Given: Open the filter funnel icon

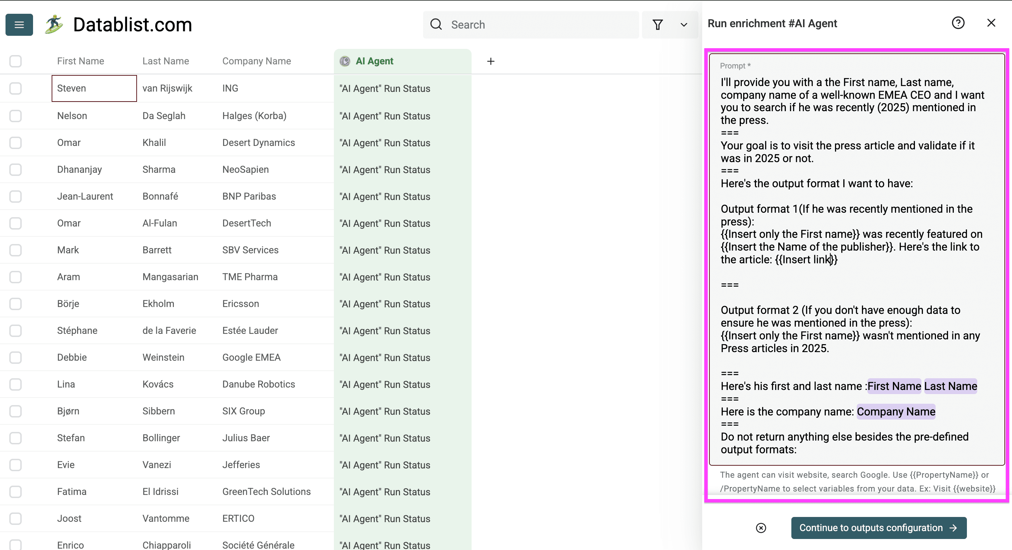Looking at the screenshot, I should tap(658, 24).
